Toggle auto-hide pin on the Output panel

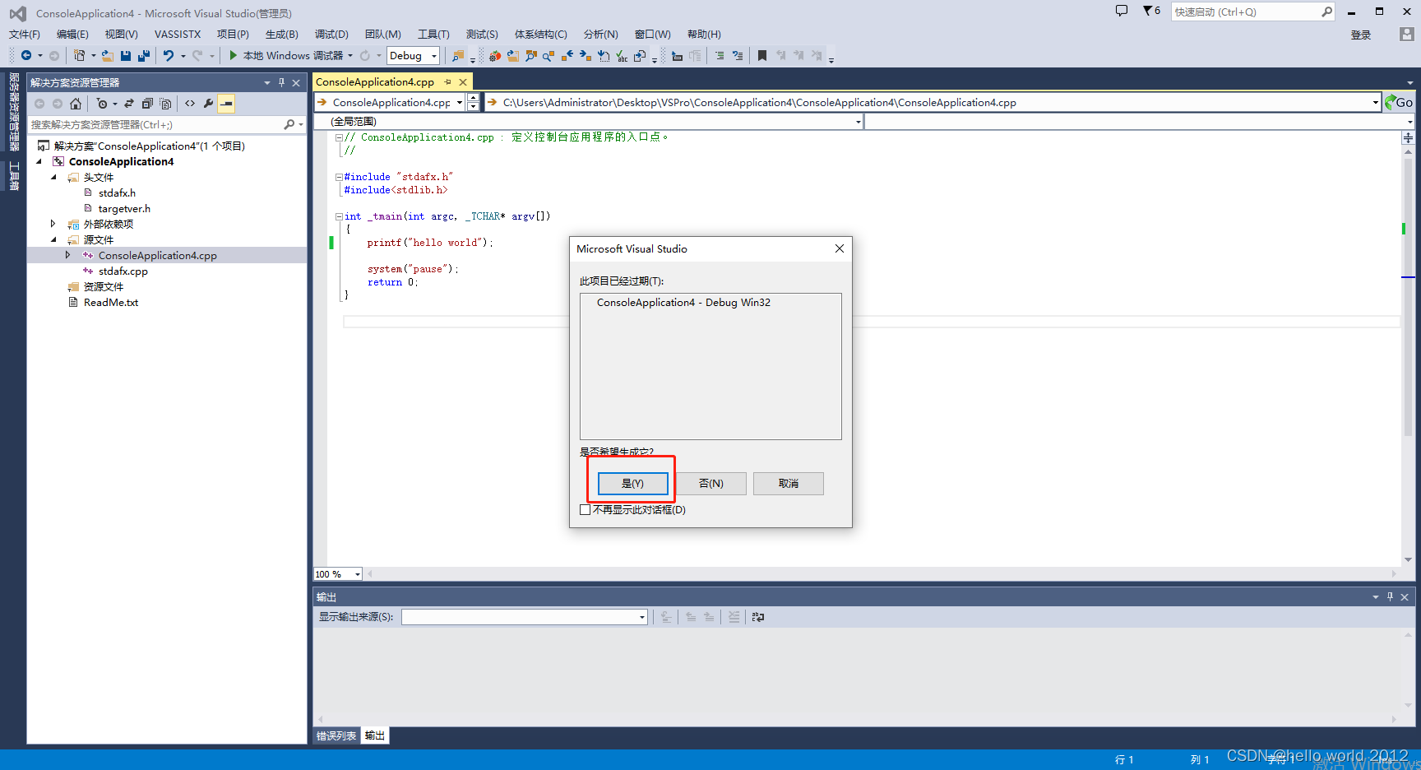coord(1390,597)
